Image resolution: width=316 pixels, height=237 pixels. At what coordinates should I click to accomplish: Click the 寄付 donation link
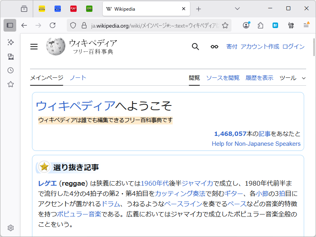coord(232,46)
